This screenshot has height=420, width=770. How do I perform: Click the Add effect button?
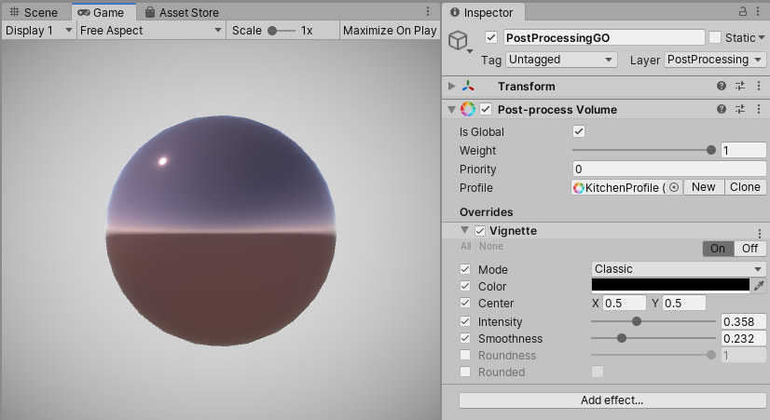pos(612,400)
